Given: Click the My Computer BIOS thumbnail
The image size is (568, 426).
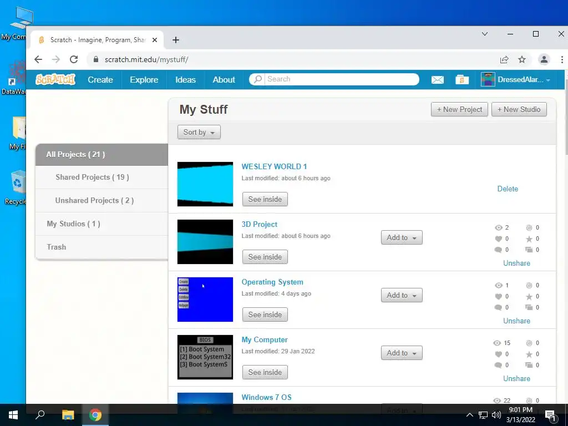Looking at the screenshot, I should (205, 357).
